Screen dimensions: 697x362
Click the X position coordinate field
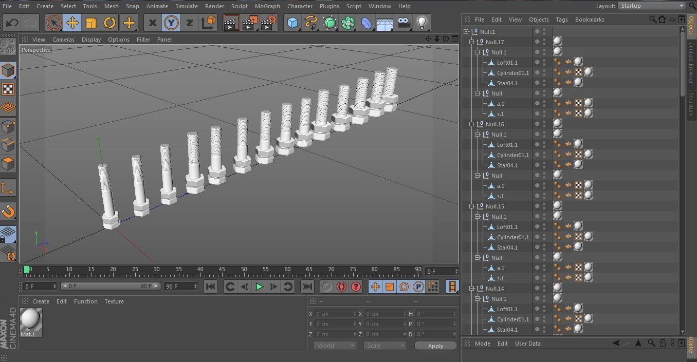[x=335, y=314]
